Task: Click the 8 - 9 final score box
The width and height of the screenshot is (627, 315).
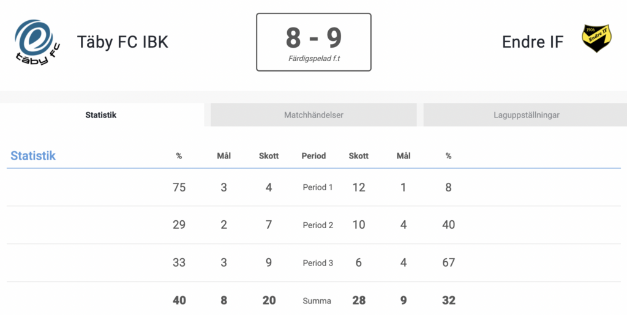Action: 314,42
